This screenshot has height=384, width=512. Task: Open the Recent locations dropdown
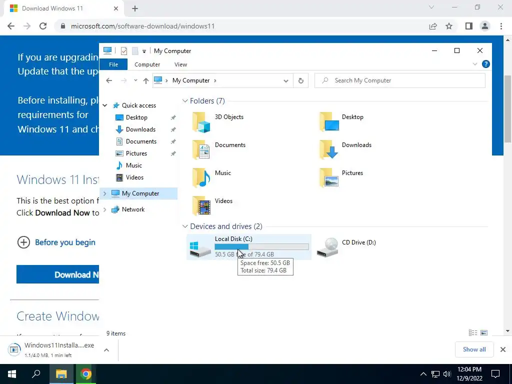click(x=135, y=80)
